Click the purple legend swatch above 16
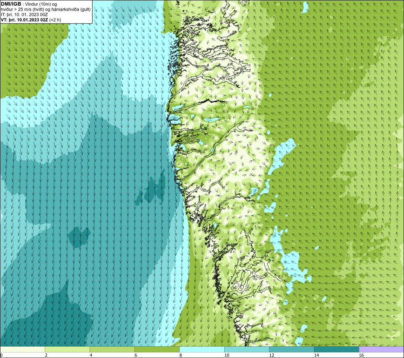 click(381, 349)
